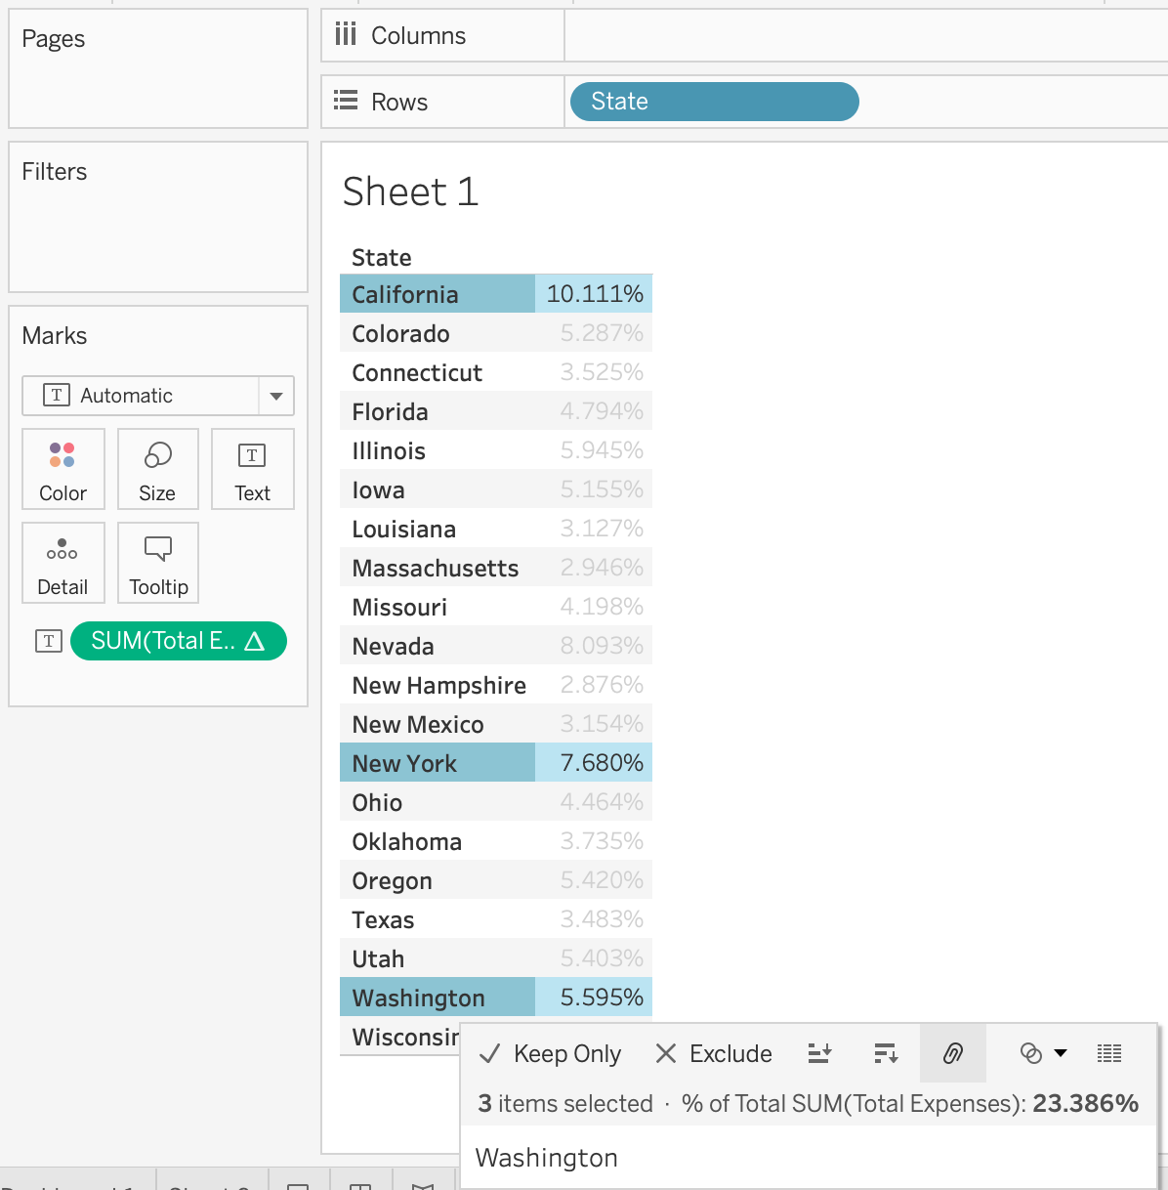
Task: Click the paperclip group members icon
Action: pos(953,1053)
